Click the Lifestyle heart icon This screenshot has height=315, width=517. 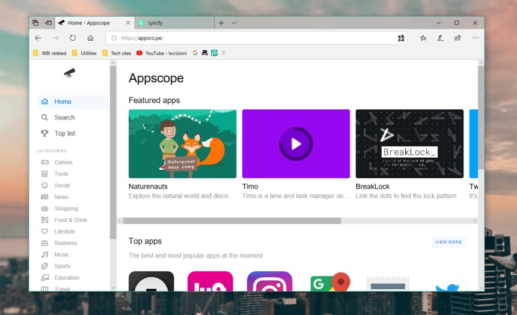coord(44,232)
